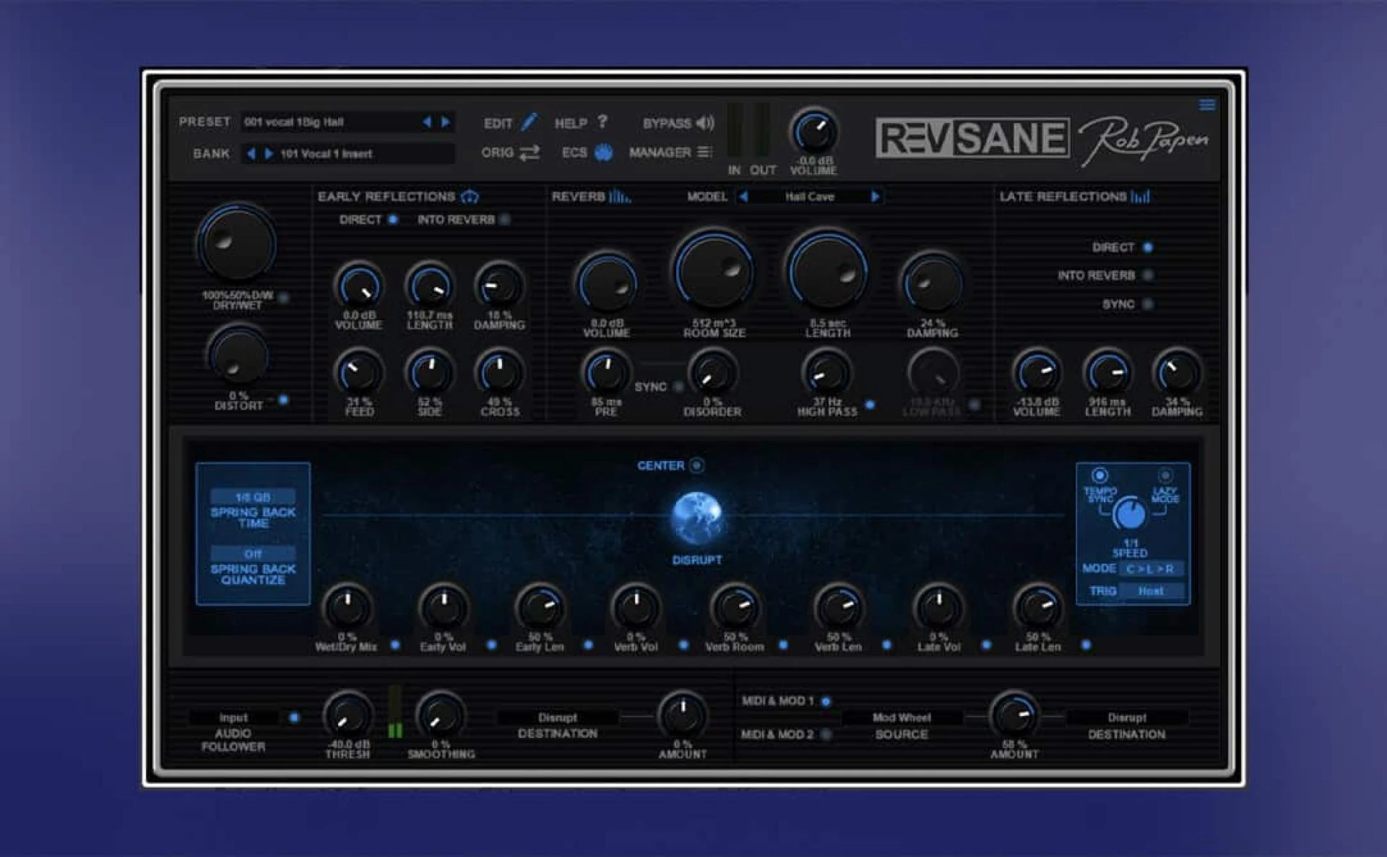Select MIDI & Mod 2 tab

point(786,734)
